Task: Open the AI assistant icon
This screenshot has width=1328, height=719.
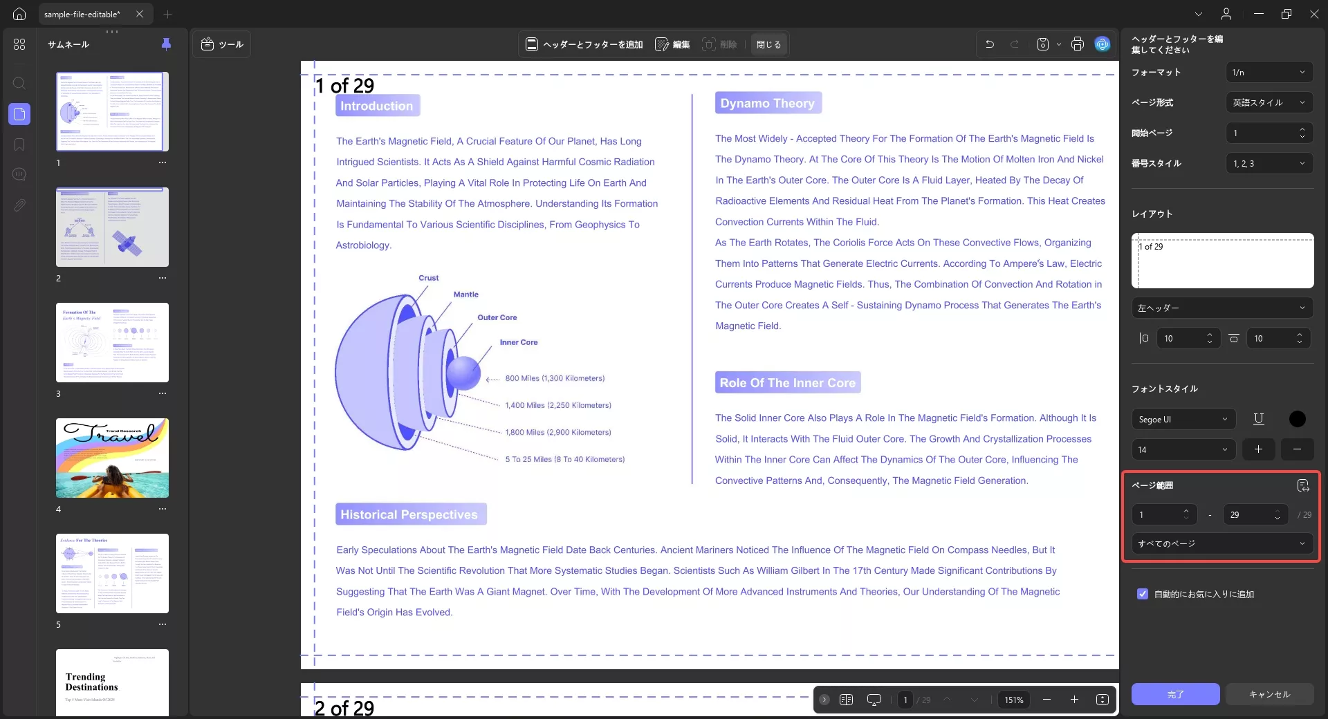Action: 1103,44
